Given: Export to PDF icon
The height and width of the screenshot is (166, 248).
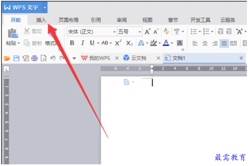Looking at the screenshot, I should pyautogui.click(x=26, y=58).
